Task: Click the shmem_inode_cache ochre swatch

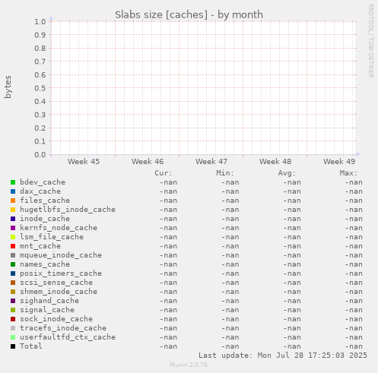Action: (x=13, y=292)
